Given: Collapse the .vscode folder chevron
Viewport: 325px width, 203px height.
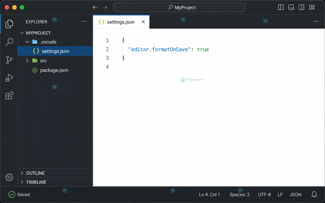Looking at the screenshot, I should (x=27, y=42).
